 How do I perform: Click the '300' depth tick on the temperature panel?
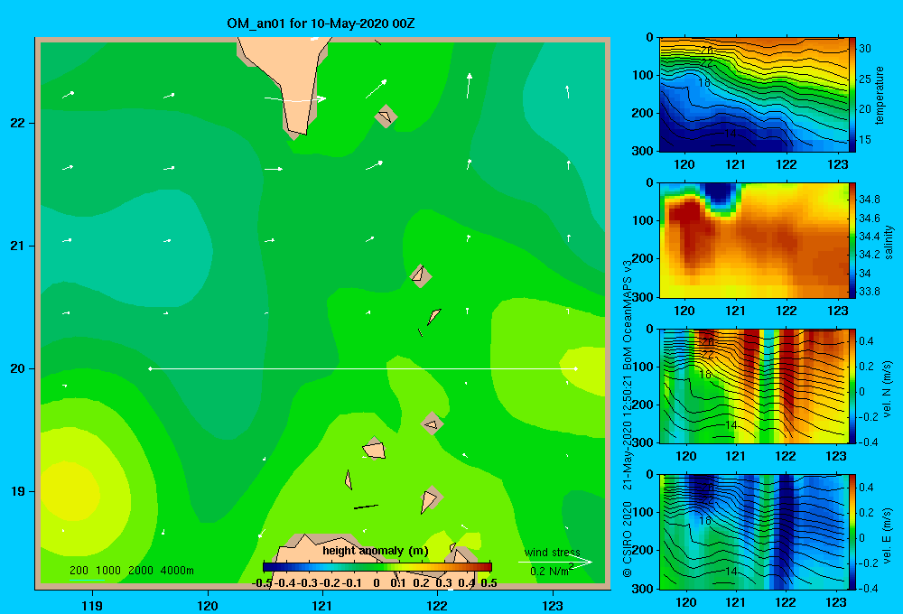[x=642, y=151]
